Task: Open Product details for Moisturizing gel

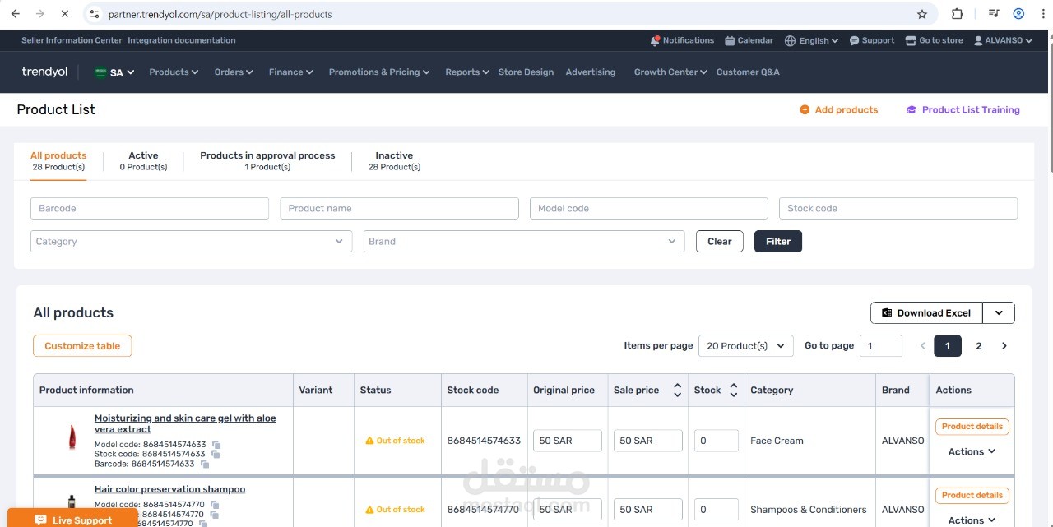Action: 972,427
